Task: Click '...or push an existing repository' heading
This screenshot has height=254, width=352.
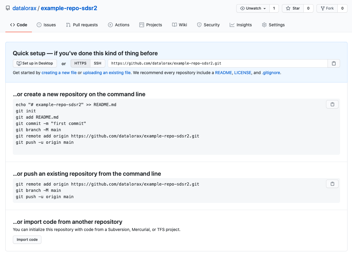Action: click(x=87, y=174)
